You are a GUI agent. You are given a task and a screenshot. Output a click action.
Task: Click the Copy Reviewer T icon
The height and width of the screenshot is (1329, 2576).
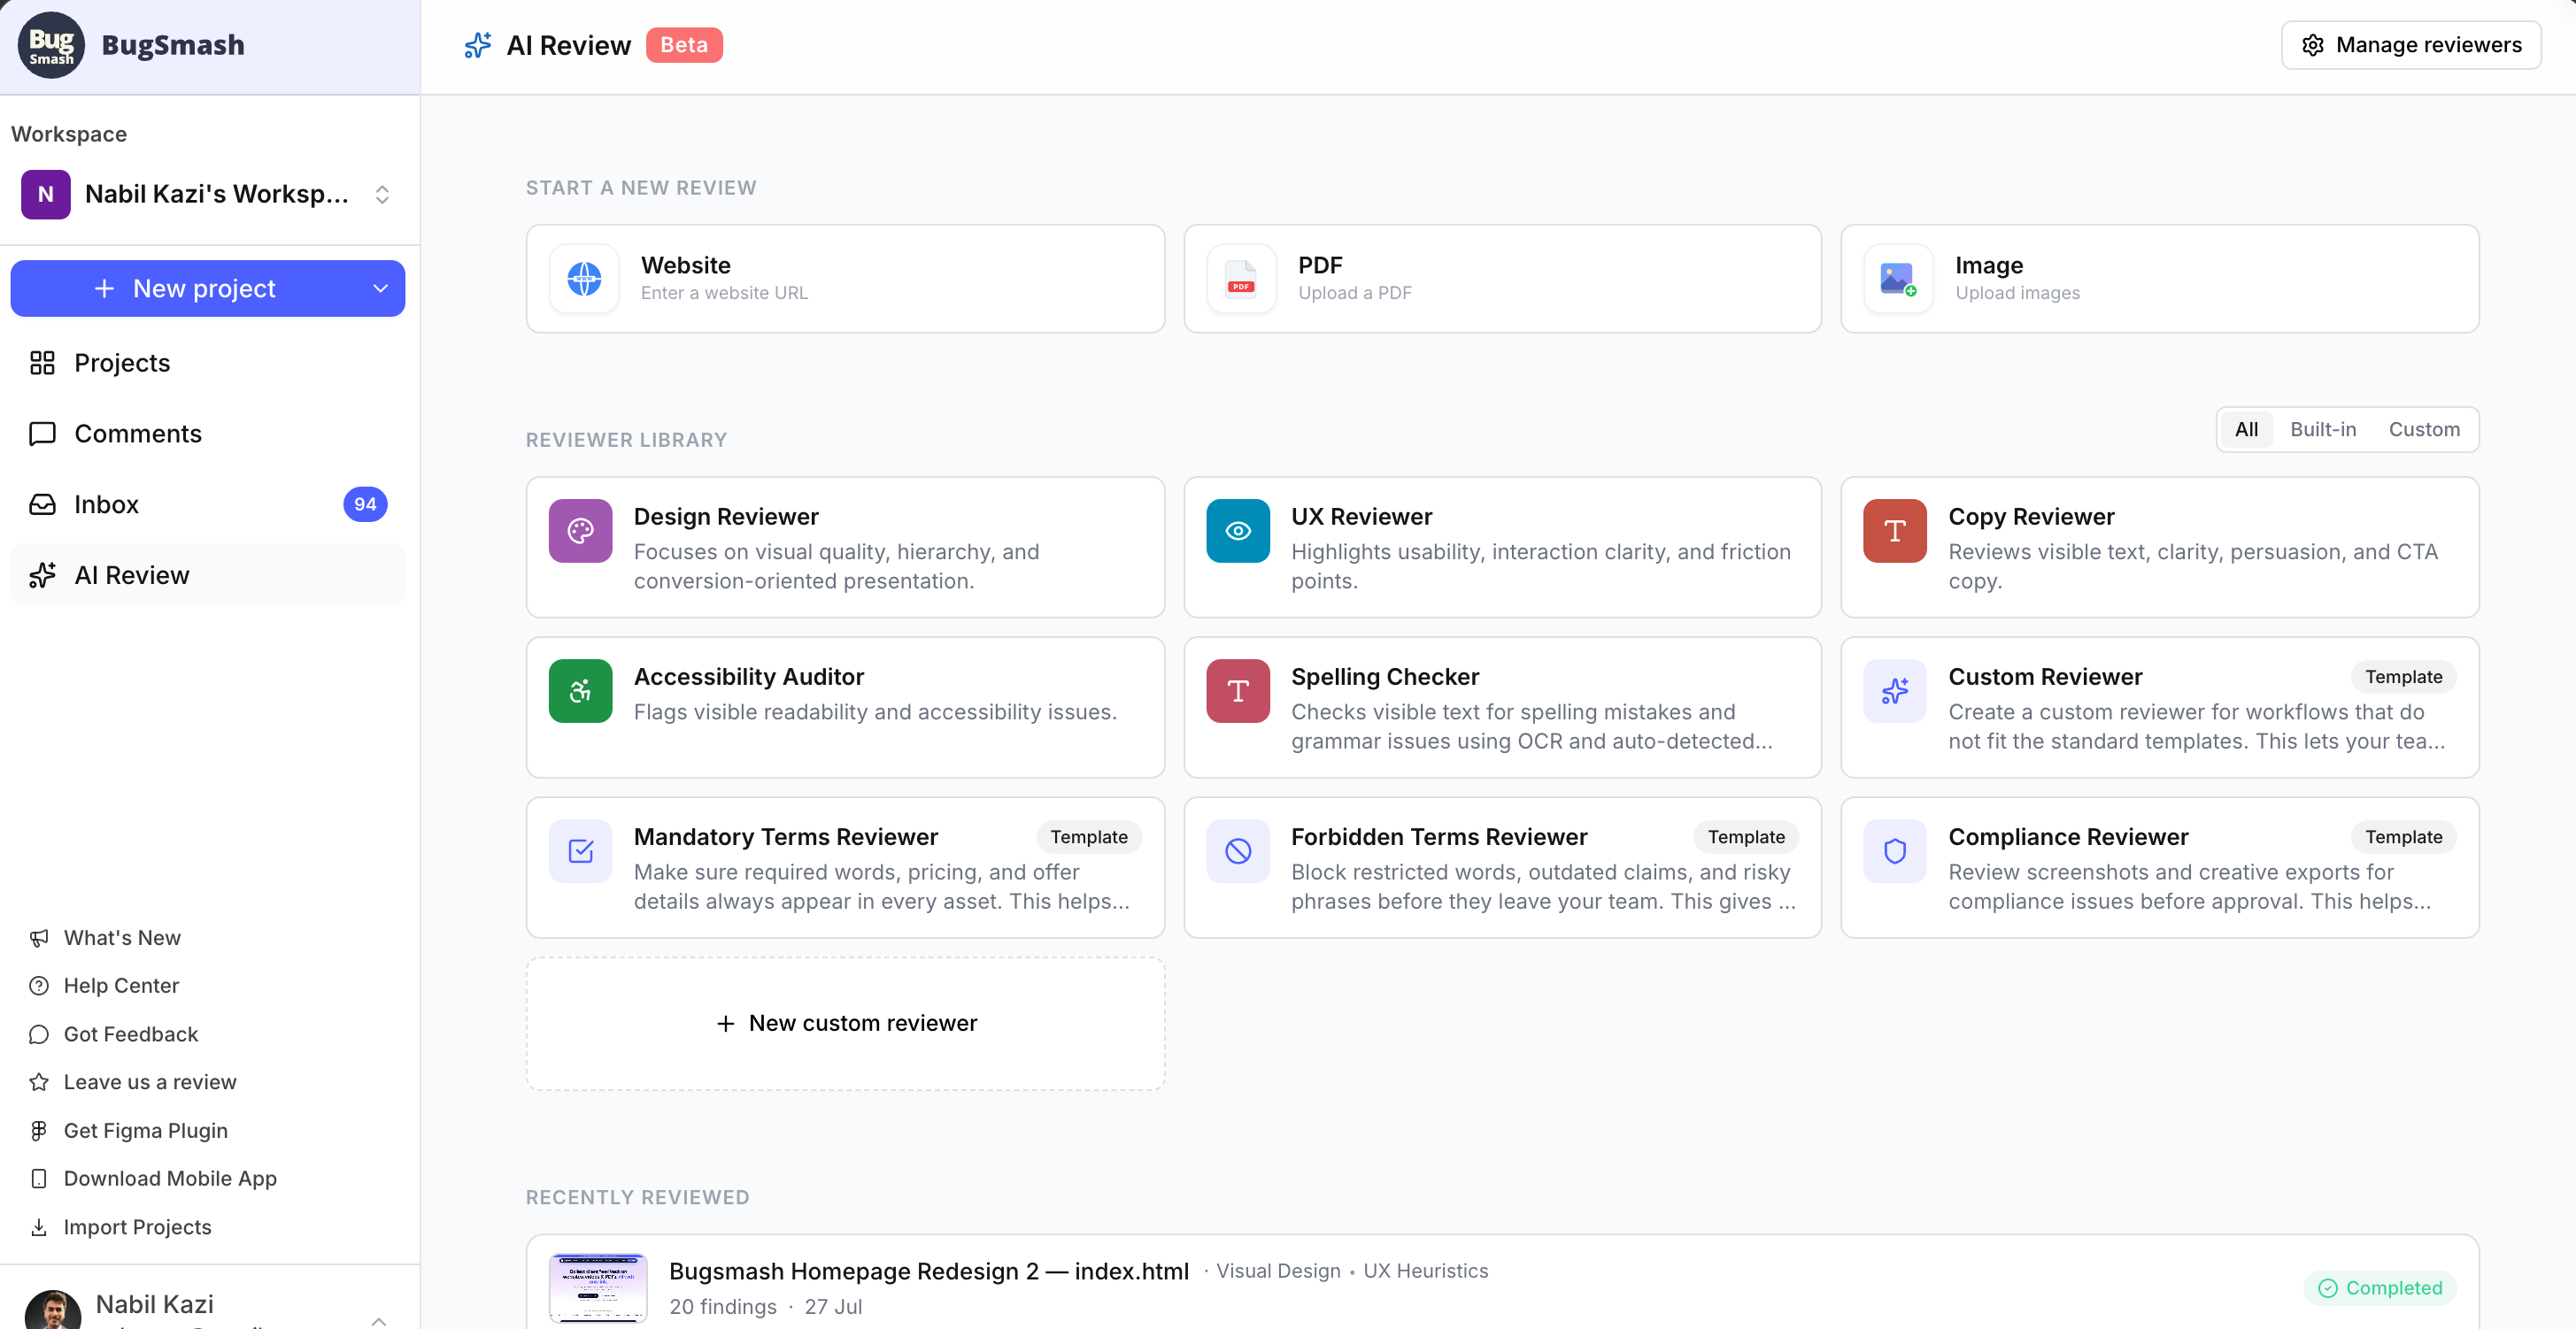pos(1895,531)
